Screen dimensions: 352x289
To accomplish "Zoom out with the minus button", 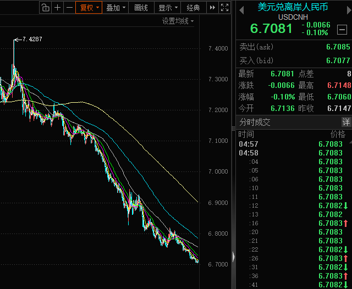I will click(x=70, y=8).
